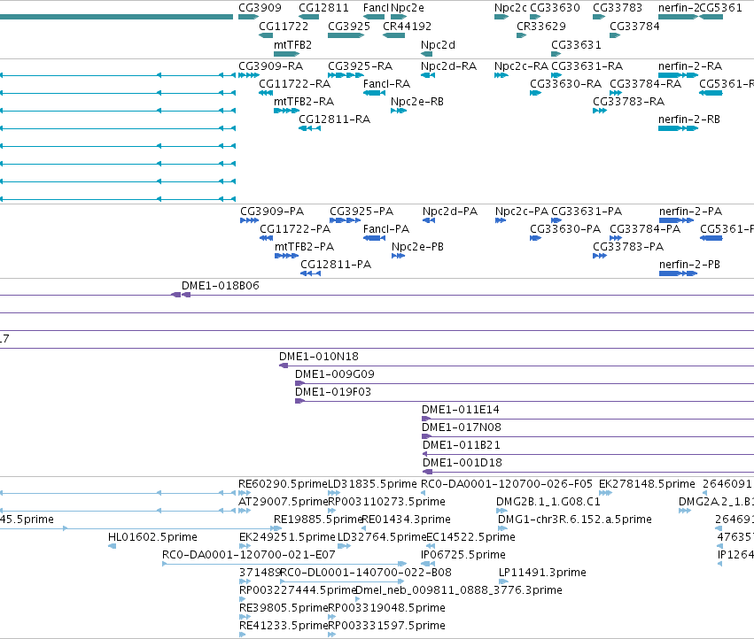The image size is (754, 639).
Task: Select the CR33629 gene feature
Action: coord(521,35)
